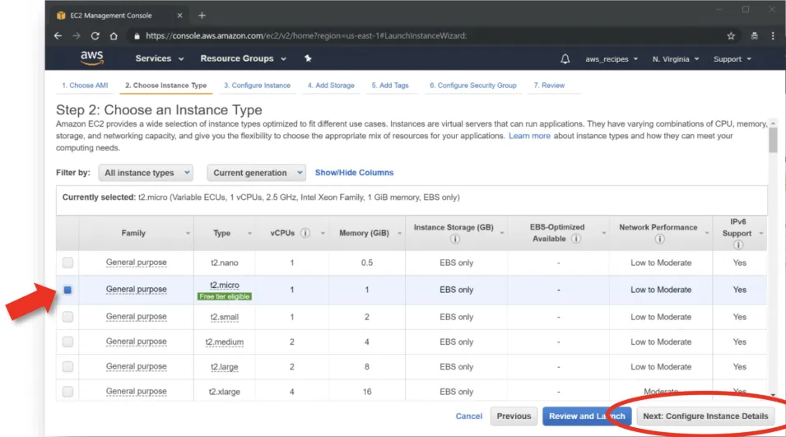Jump to step 3. Configure Instance
The width and height of the screenshot is (786, 437).
(x=257, y=86)
